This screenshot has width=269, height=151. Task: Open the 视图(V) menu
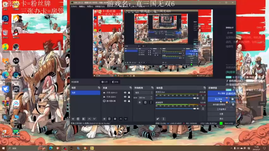pos(90,6)
